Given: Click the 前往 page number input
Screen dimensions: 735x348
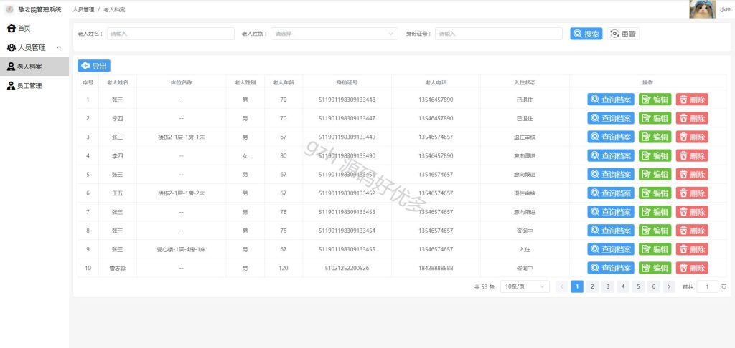Looking at the screenshot, I should coord(707,286).
